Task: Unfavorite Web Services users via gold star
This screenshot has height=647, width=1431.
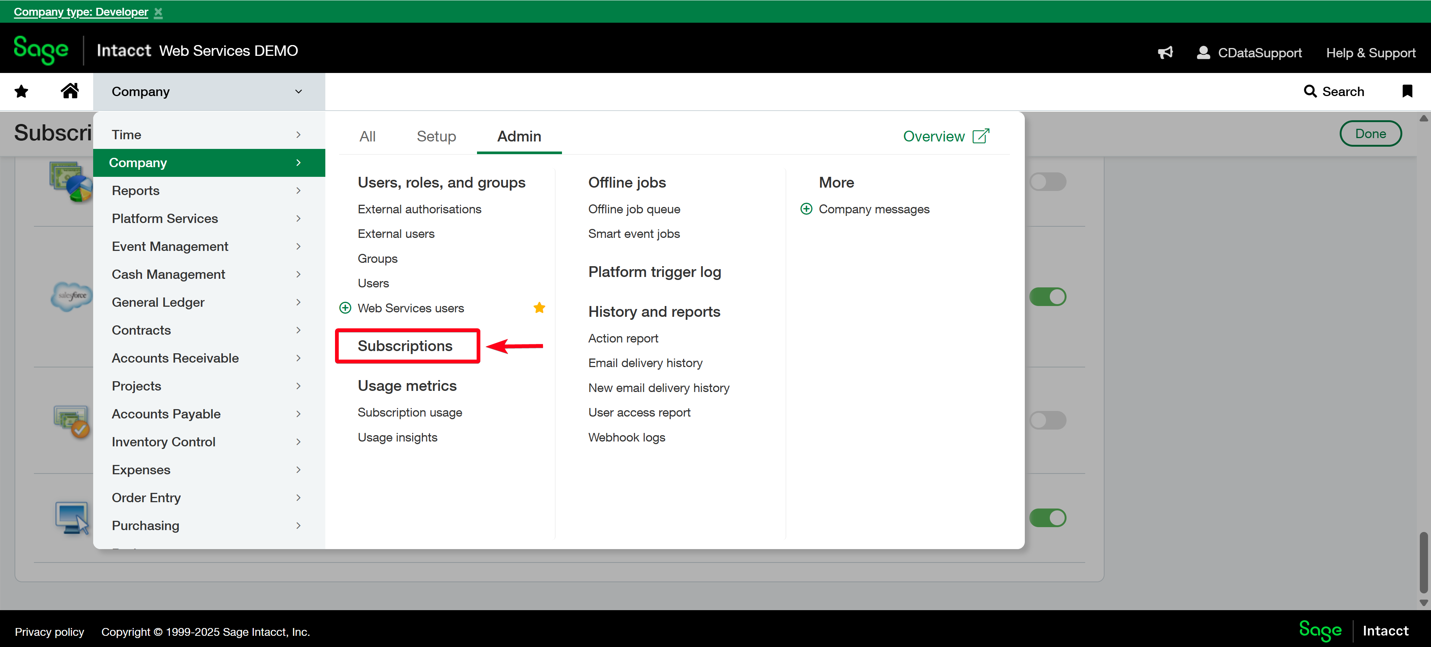Action: (539, 308)
